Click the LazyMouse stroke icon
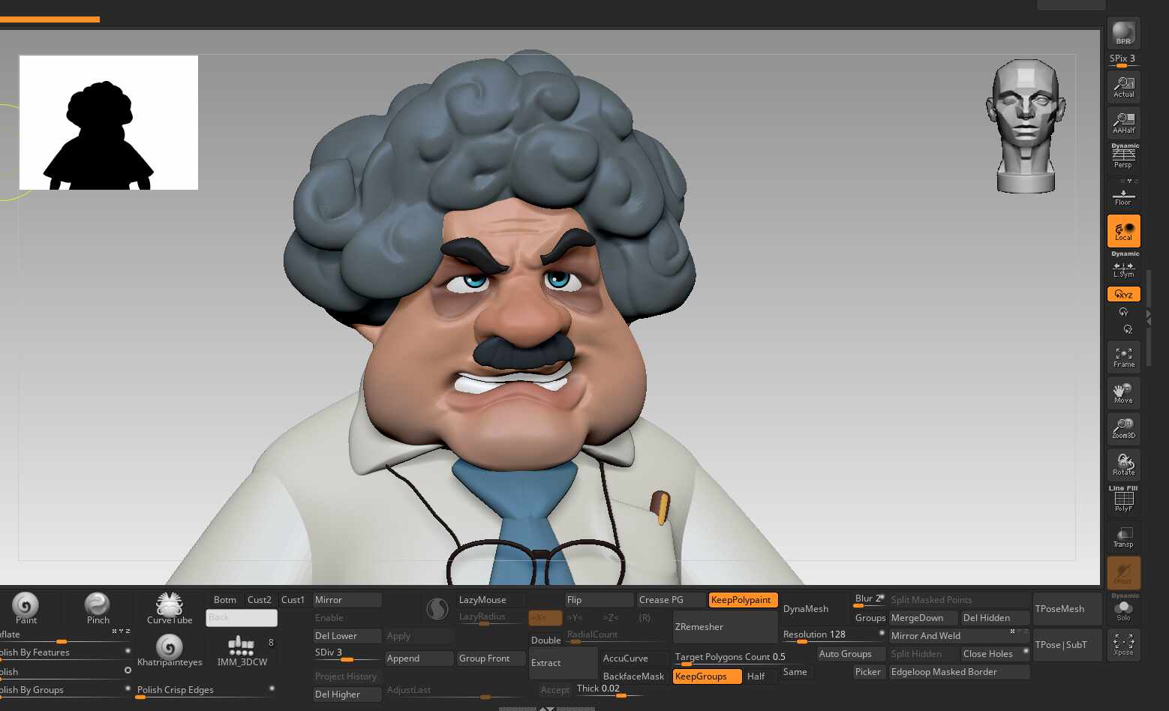 pos(437,609)
